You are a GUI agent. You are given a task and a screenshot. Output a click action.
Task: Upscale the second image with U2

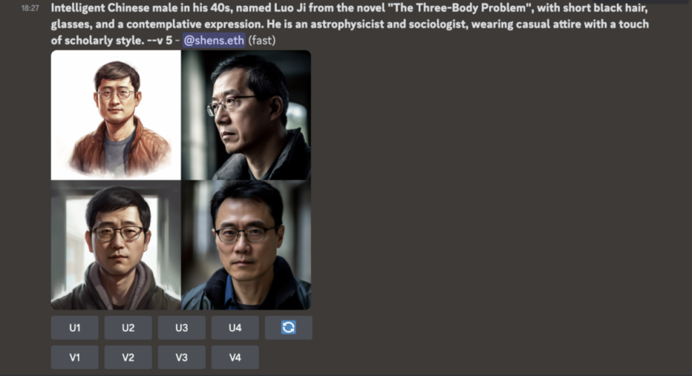tap(128, 327)
